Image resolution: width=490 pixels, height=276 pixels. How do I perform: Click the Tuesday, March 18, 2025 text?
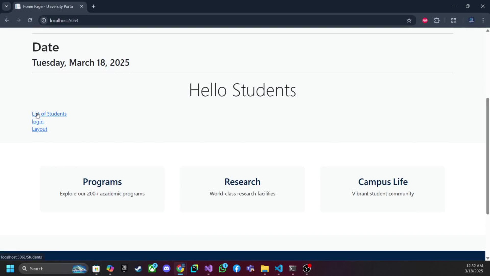pyautogui.click(x=81, y=63)
